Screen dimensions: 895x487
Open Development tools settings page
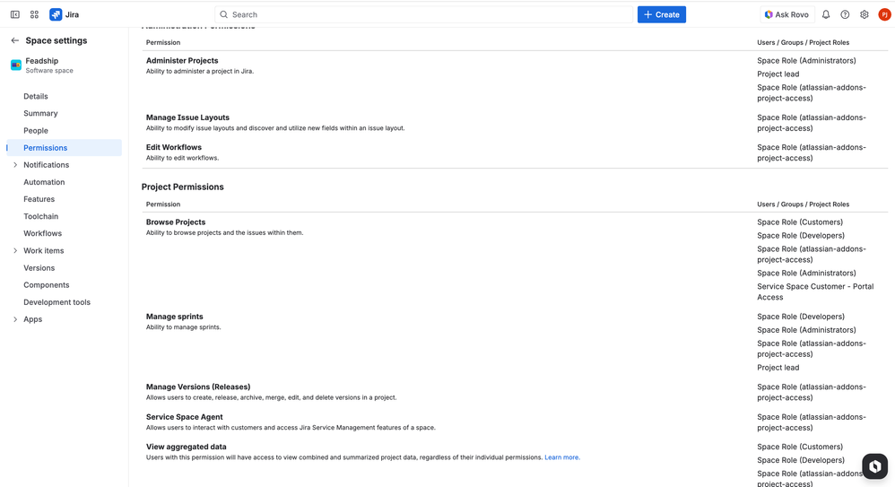pos(56,302)
